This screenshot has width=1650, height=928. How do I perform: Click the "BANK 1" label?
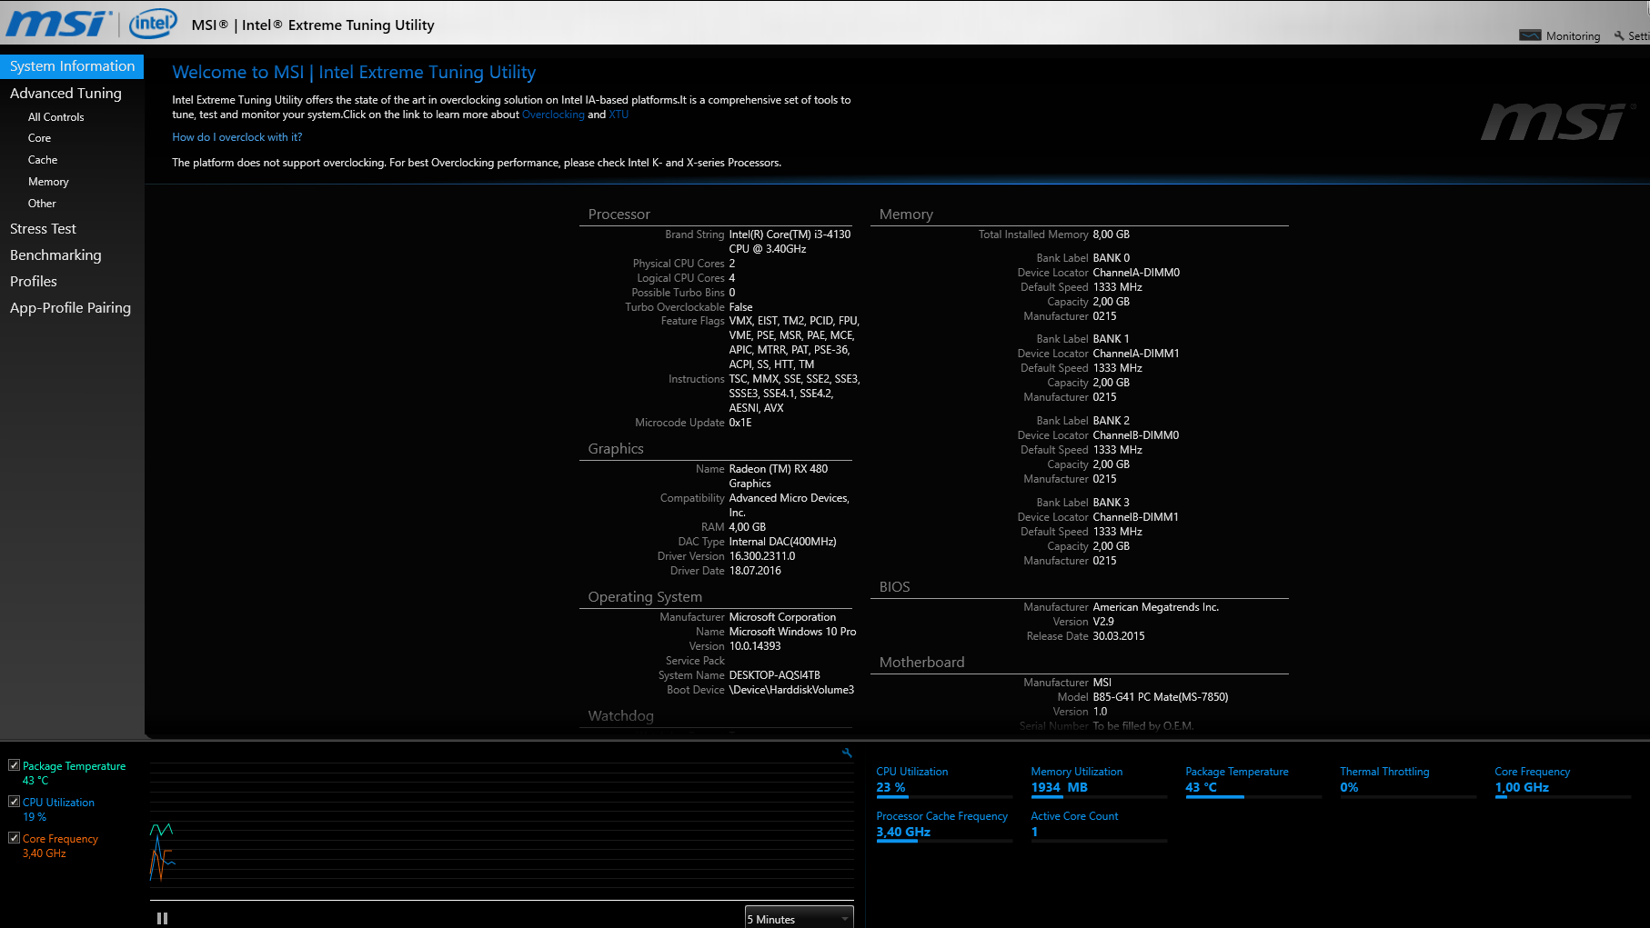click(1112, 339)
